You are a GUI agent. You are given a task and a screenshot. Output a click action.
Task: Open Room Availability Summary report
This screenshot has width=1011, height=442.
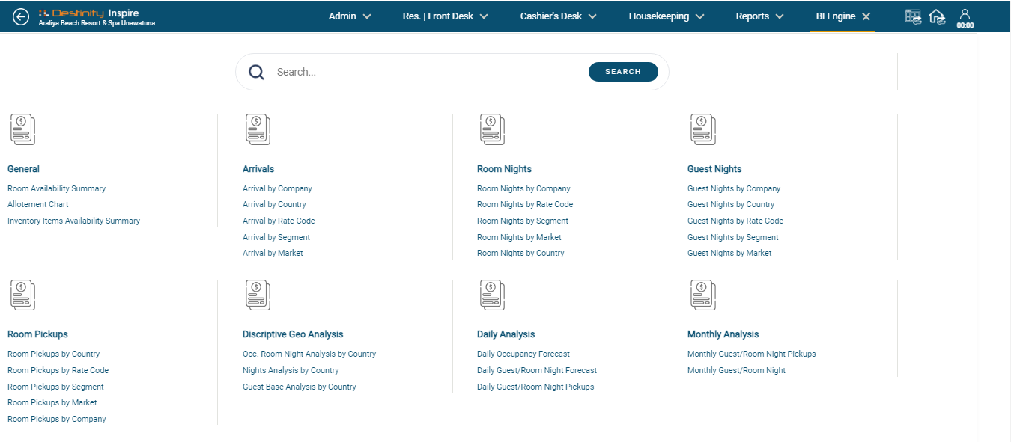57,188
